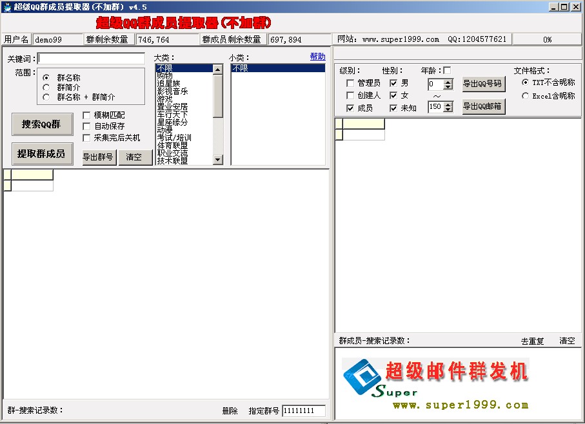Screen dimensions: 585x424
Task: Select 不限 in 小类 list
Action: tap(278, 68)
